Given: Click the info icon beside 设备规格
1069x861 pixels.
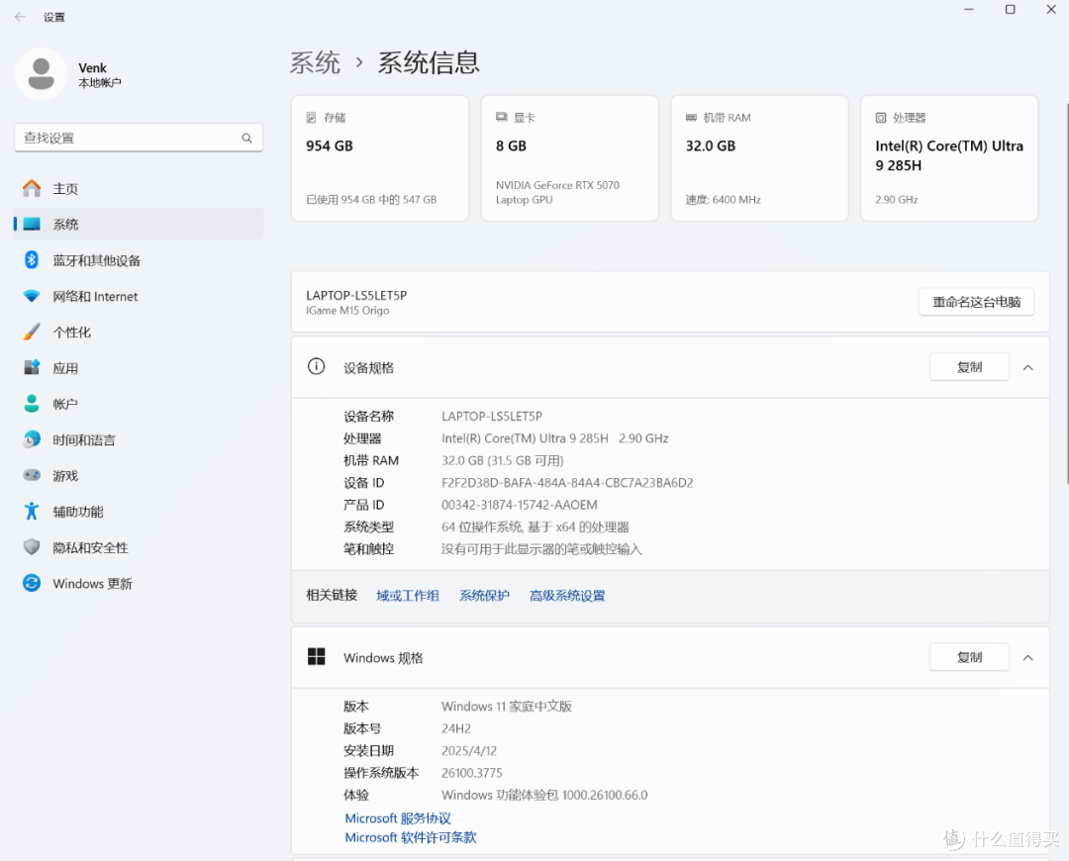Looking at the screenshot, I should click(316, 367).
